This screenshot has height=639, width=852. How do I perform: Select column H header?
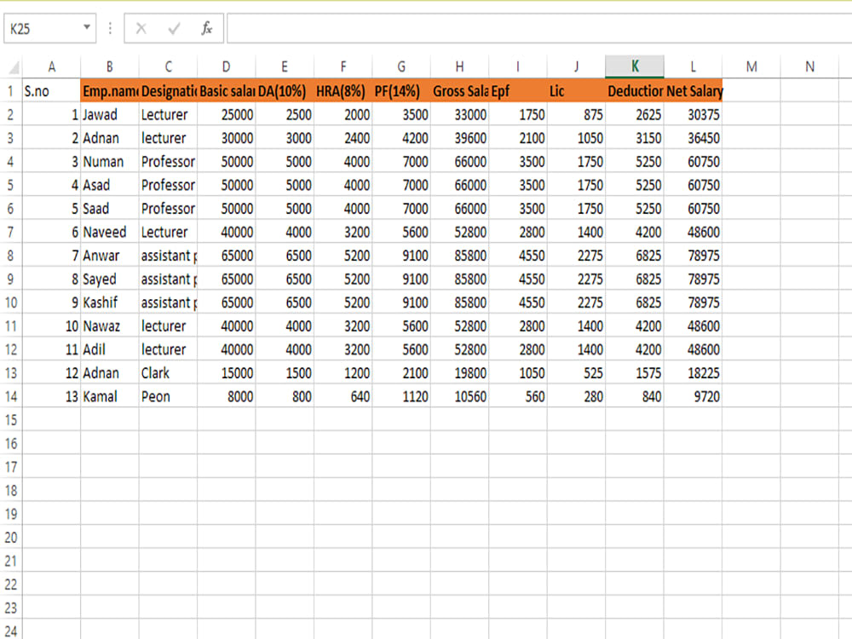pos(460,66)
